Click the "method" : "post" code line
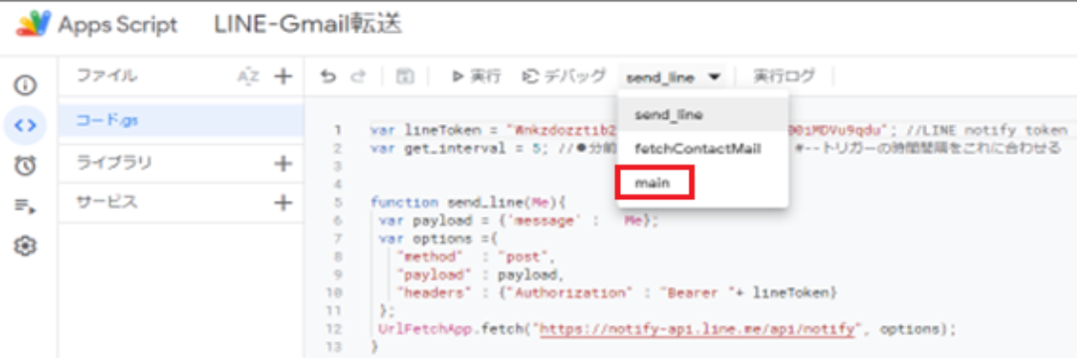Image resolution: width=1077 pixels, height=358 pixels. pyautogui.click(x=476, y=257)
